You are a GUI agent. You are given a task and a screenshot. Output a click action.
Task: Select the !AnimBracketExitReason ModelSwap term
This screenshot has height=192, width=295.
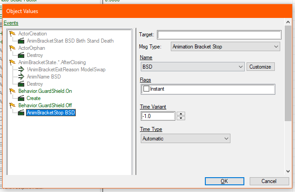[66, 70]
